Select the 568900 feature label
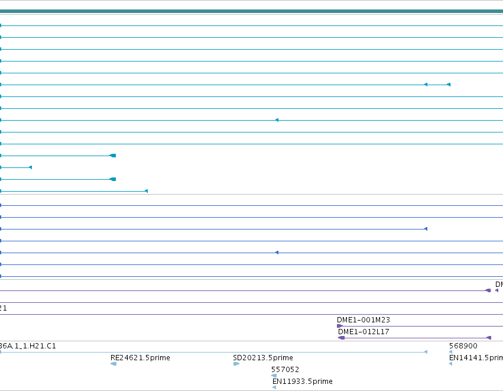 463,345
